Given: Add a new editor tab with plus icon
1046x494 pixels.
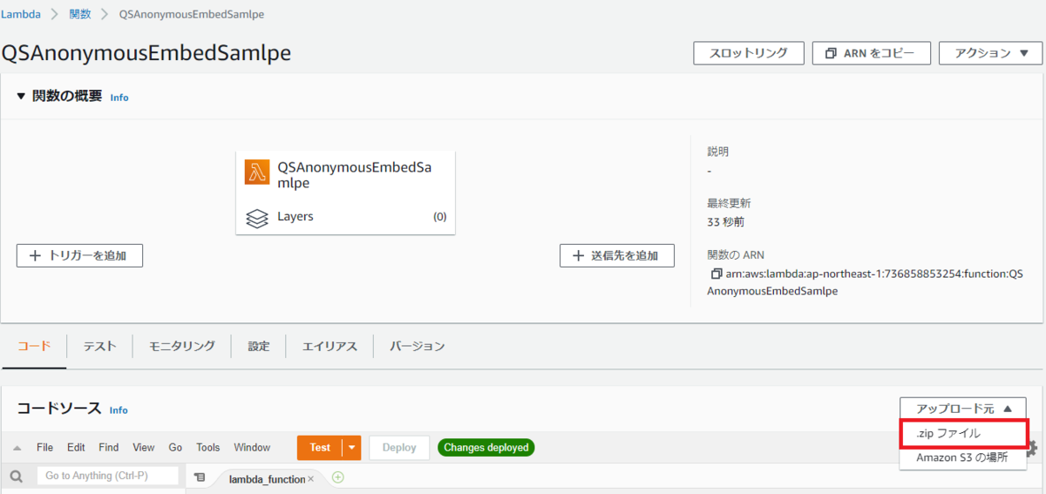Looking at the screenshot, I should click(x=338, y=477).
